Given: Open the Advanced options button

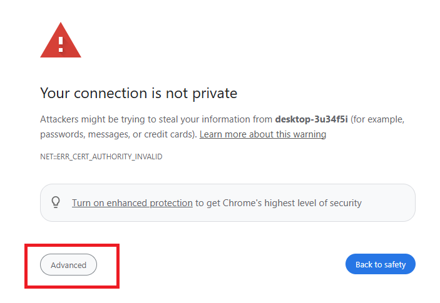Looking at the screenshot, I should coord(68,265).
